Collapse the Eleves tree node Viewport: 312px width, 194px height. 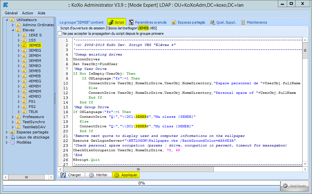(x=13, y=30)
